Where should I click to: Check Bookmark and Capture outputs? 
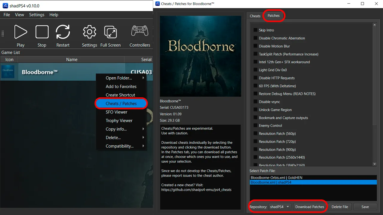point(256,118)
